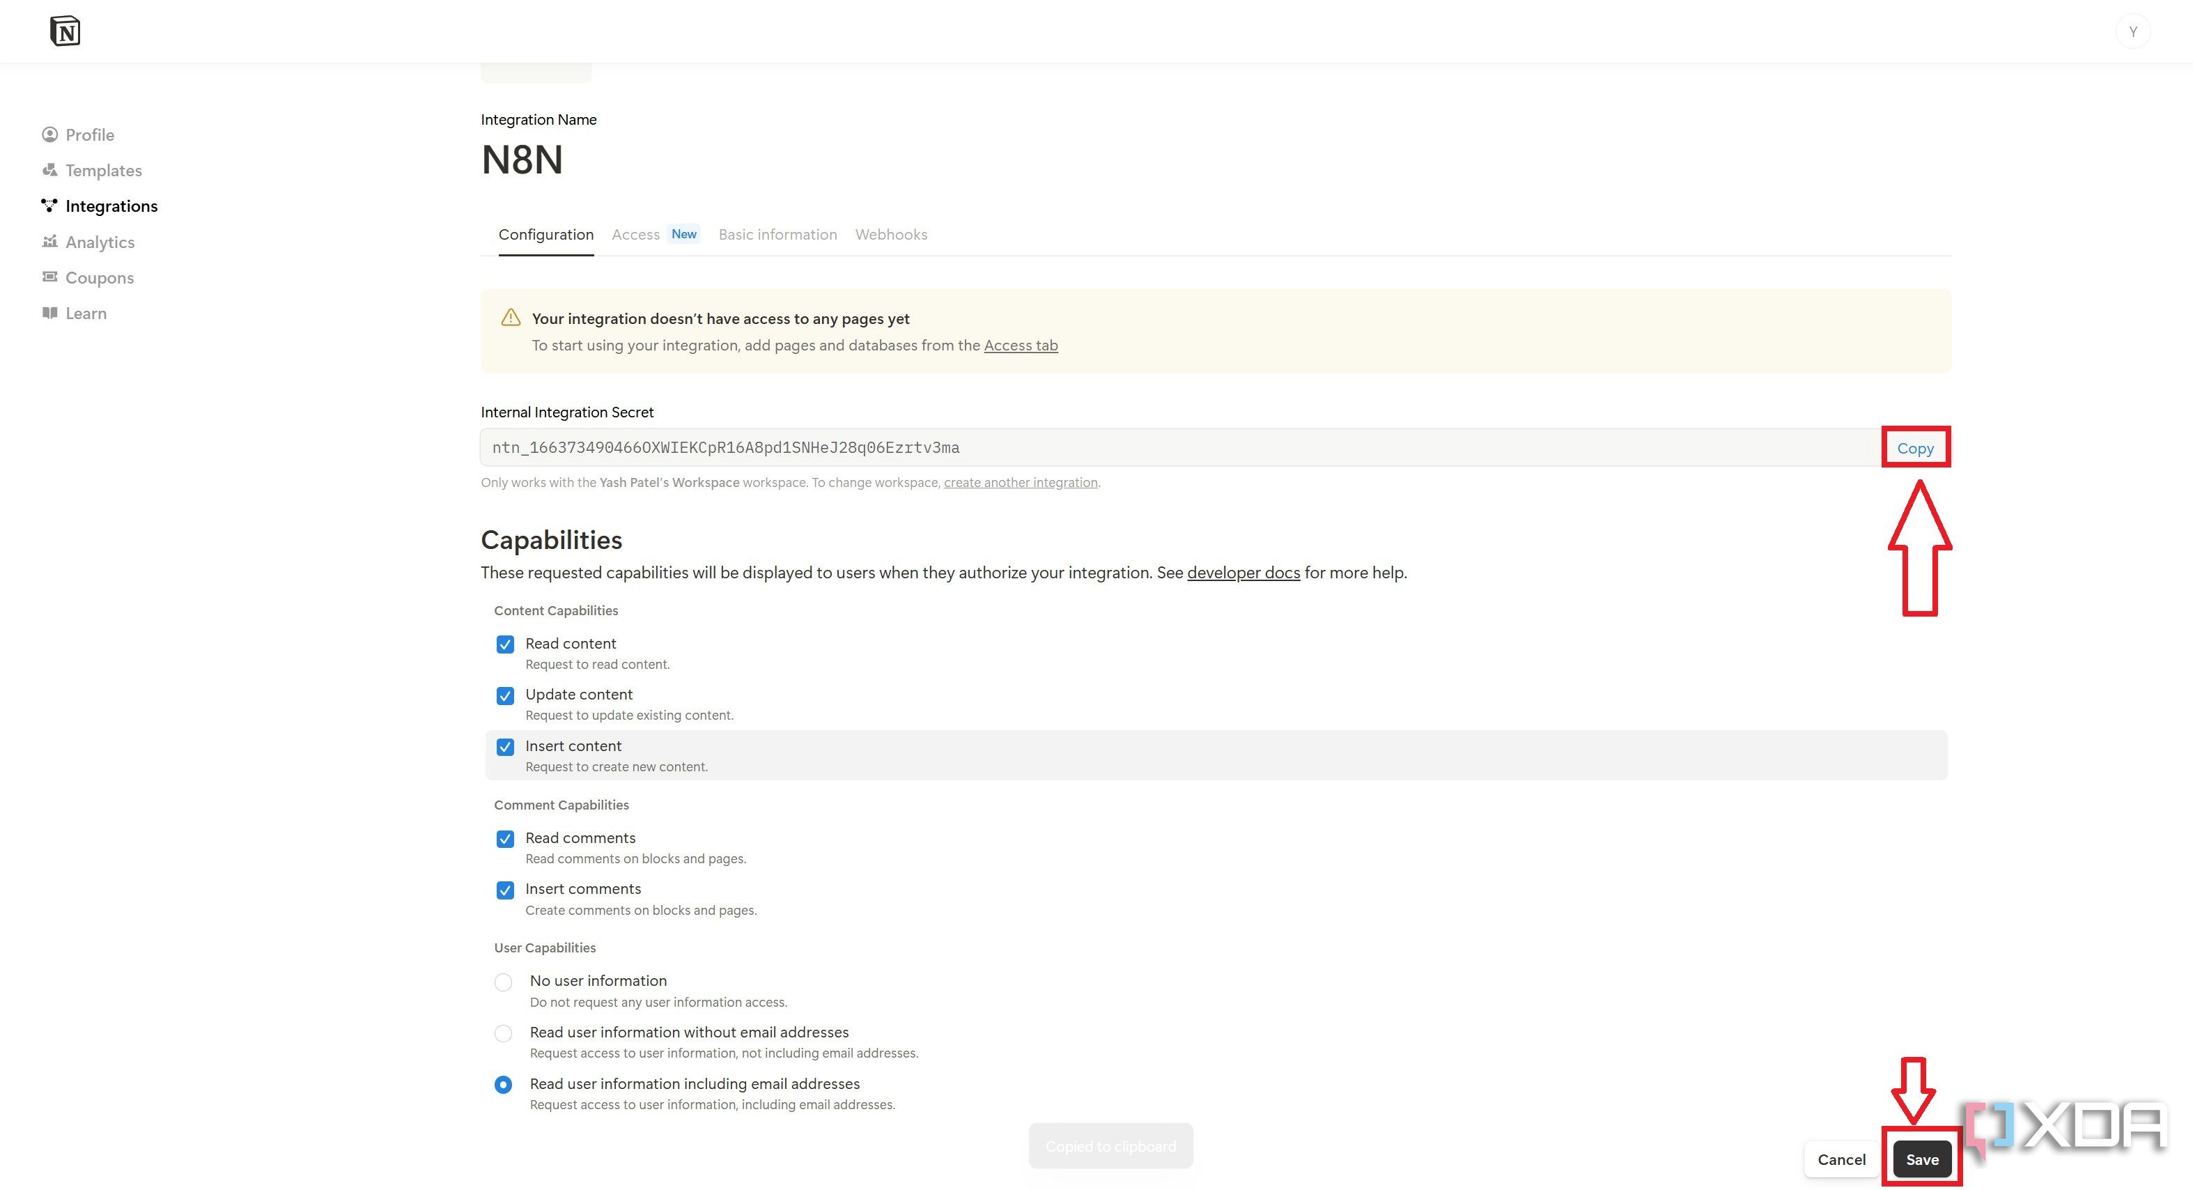Open the create another integration link

tap(1021, 483)
